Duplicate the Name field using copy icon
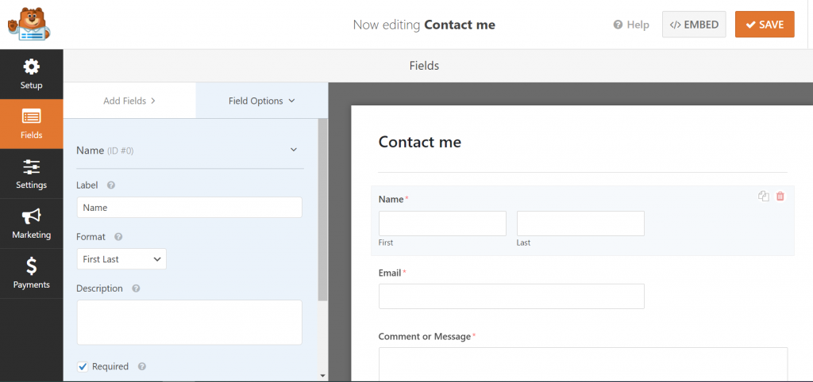The image size is (813, 382). click(763, 197)
